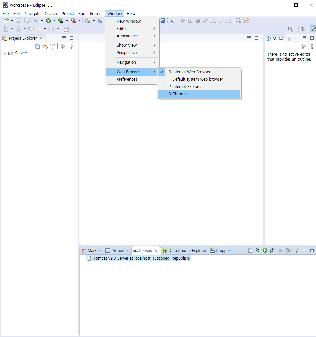Expand the Show View submenu

(132, 45)
